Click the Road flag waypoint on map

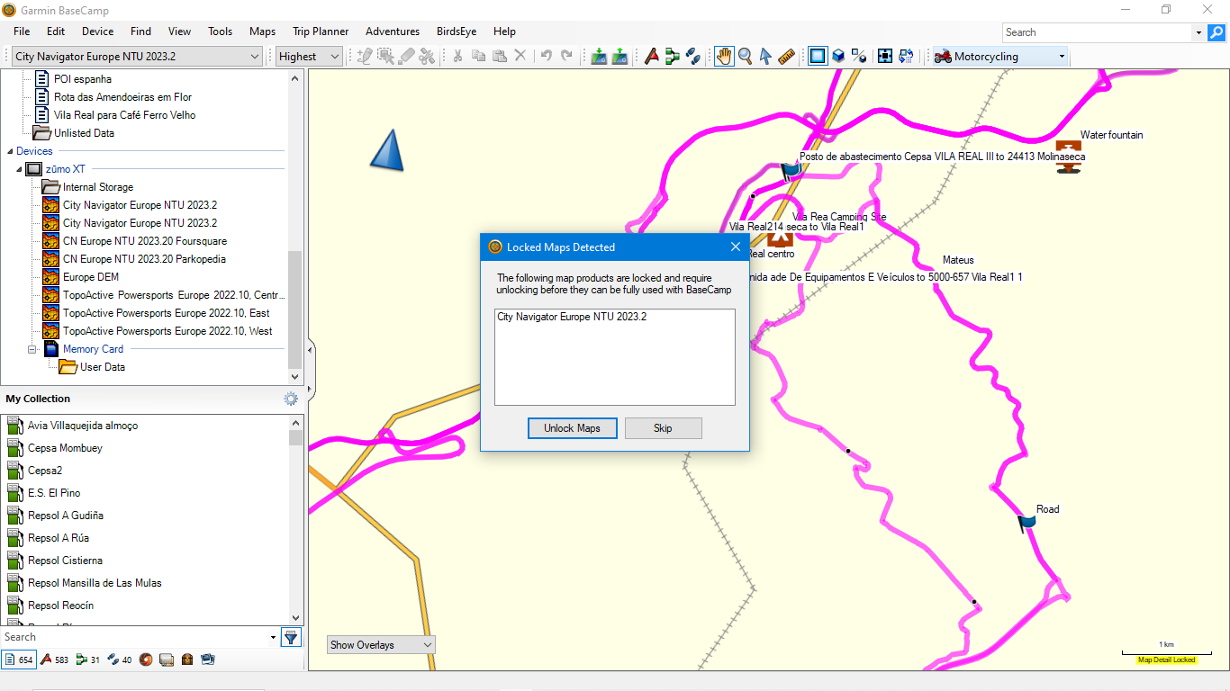(1027, 524)
